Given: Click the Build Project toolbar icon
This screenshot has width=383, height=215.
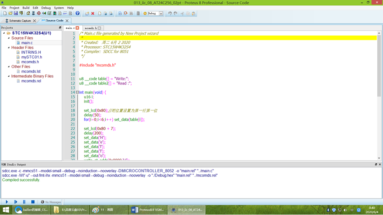Looking at the screenshot, I should 120,14.
